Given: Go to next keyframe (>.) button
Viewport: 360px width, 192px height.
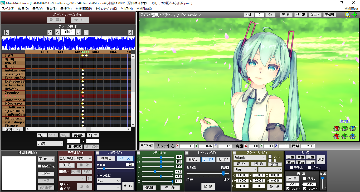Looking at the screenshot, I should [x=86, y=32].
